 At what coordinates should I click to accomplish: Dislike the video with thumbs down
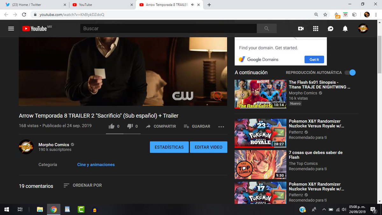130,126
